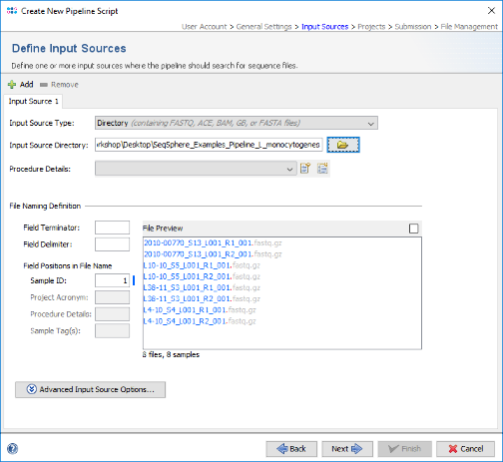
Task: Click the Sample Tag(s) position field
Action: pyautogui.click(x=112, y=330)
